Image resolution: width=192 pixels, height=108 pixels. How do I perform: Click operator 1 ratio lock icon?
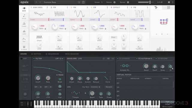tap(45, 29)
